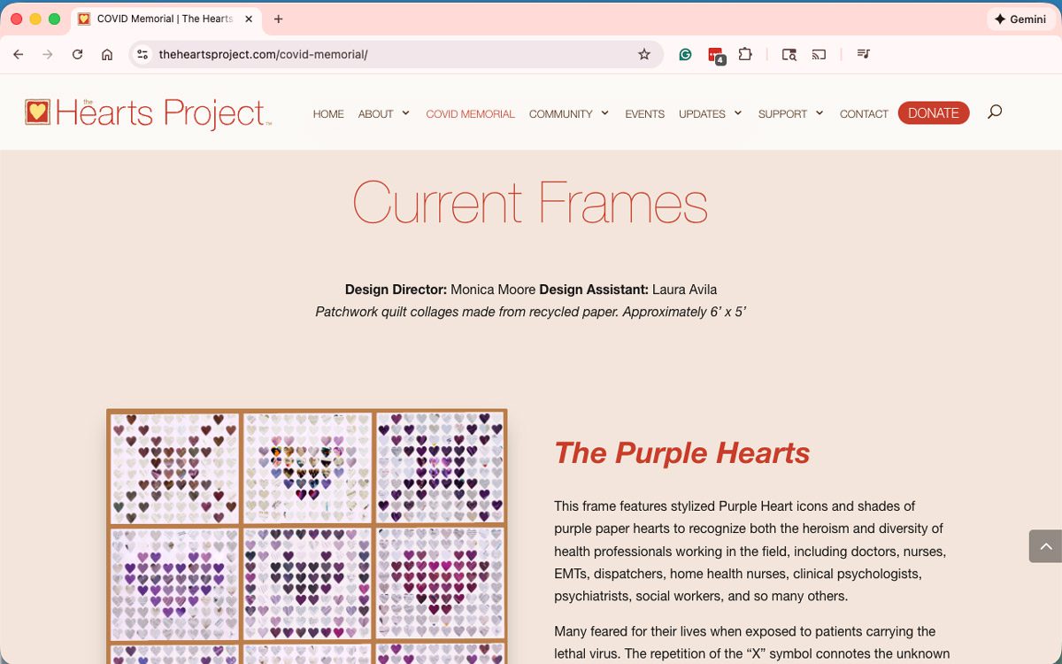Expand the ABOUT menu chevron

(406, 112)
